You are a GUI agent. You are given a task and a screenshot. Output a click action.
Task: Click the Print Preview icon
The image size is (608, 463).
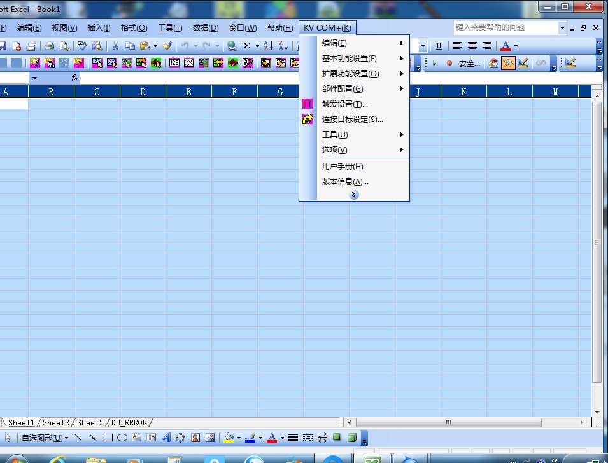[64, 46]
